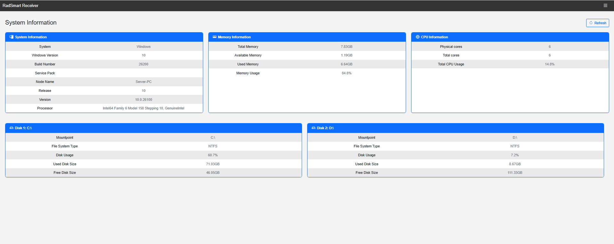Click the Disk 2: D:\ header title
The height and width of the screenshot is (244, 614).
tap(325, 128)
